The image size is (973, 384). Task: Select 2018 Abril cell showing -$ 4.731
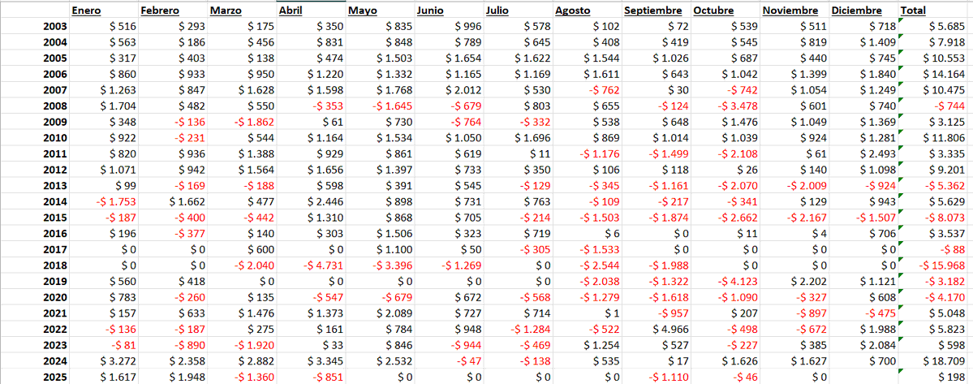point(311,265)
